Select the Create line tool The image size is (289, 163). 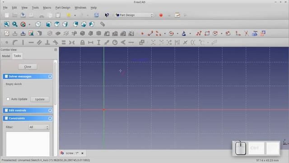click(x=150, y=34)
